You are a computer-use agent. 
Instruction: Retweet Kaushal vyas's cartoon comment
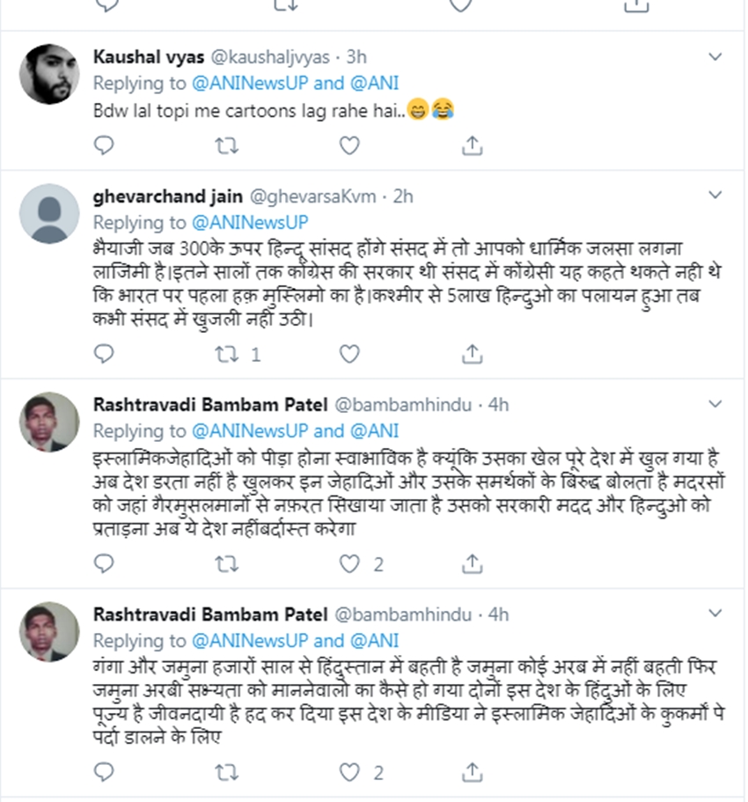click(x=227, y=145)
